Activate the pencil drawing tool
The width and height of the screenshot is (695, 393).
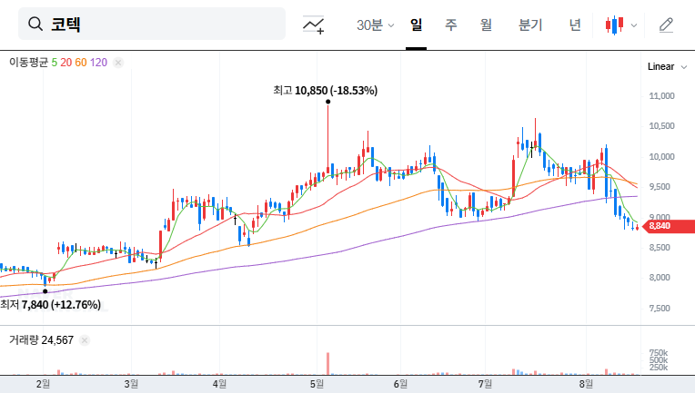[666, 25]
